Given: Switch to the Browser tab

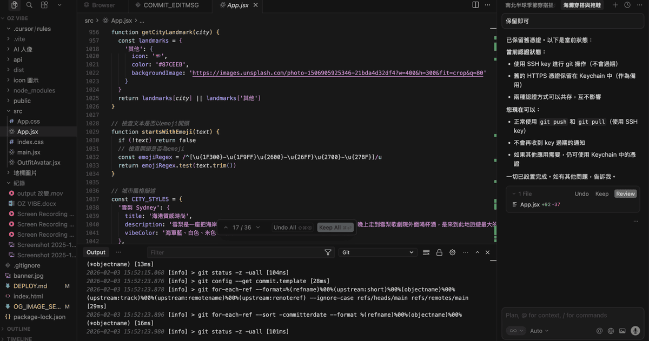Looking at the screenshot, I should tap(99, 5).
